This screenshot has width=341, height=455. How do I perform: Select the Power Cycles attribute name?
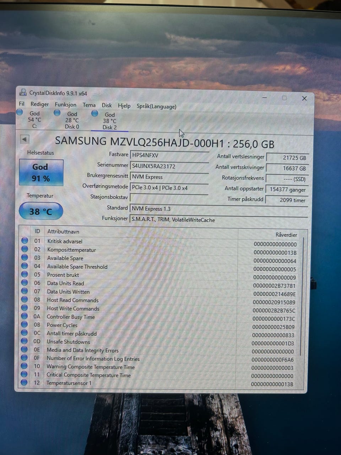[62, 325]
